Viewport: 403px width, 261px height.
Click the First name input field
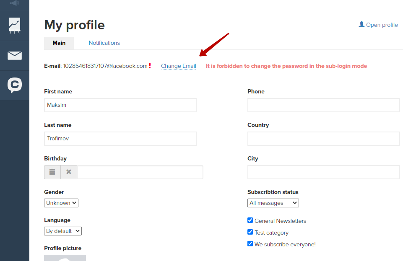[x=120, y=105]
